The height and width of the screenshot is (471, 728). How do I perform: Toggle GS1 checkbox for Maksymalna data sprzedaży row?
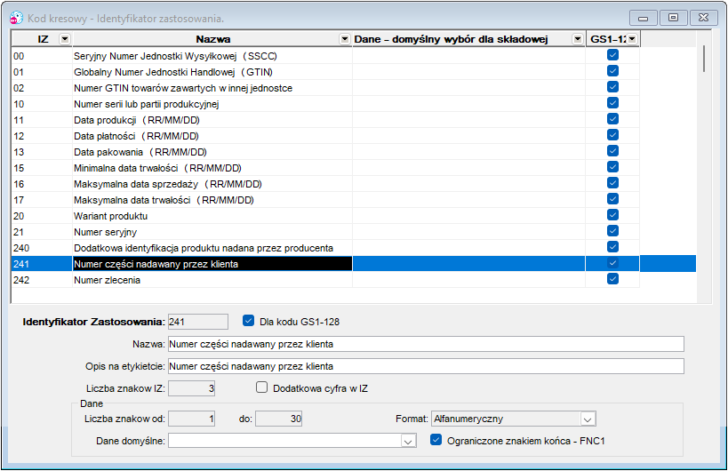pyautogui.click(x=612, y=183)
